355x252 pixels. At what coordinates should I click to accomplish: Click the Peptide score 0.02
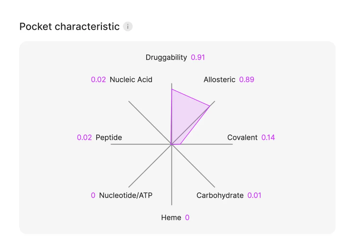pyautogui.click(x=84, y=138)
